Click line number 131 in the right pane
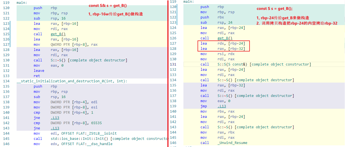 coord(173,64)
